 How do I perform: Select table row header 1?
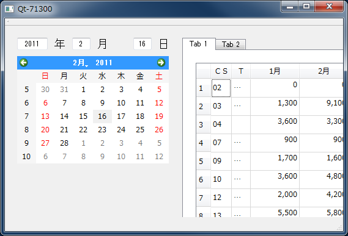click(x=203, y=88)
